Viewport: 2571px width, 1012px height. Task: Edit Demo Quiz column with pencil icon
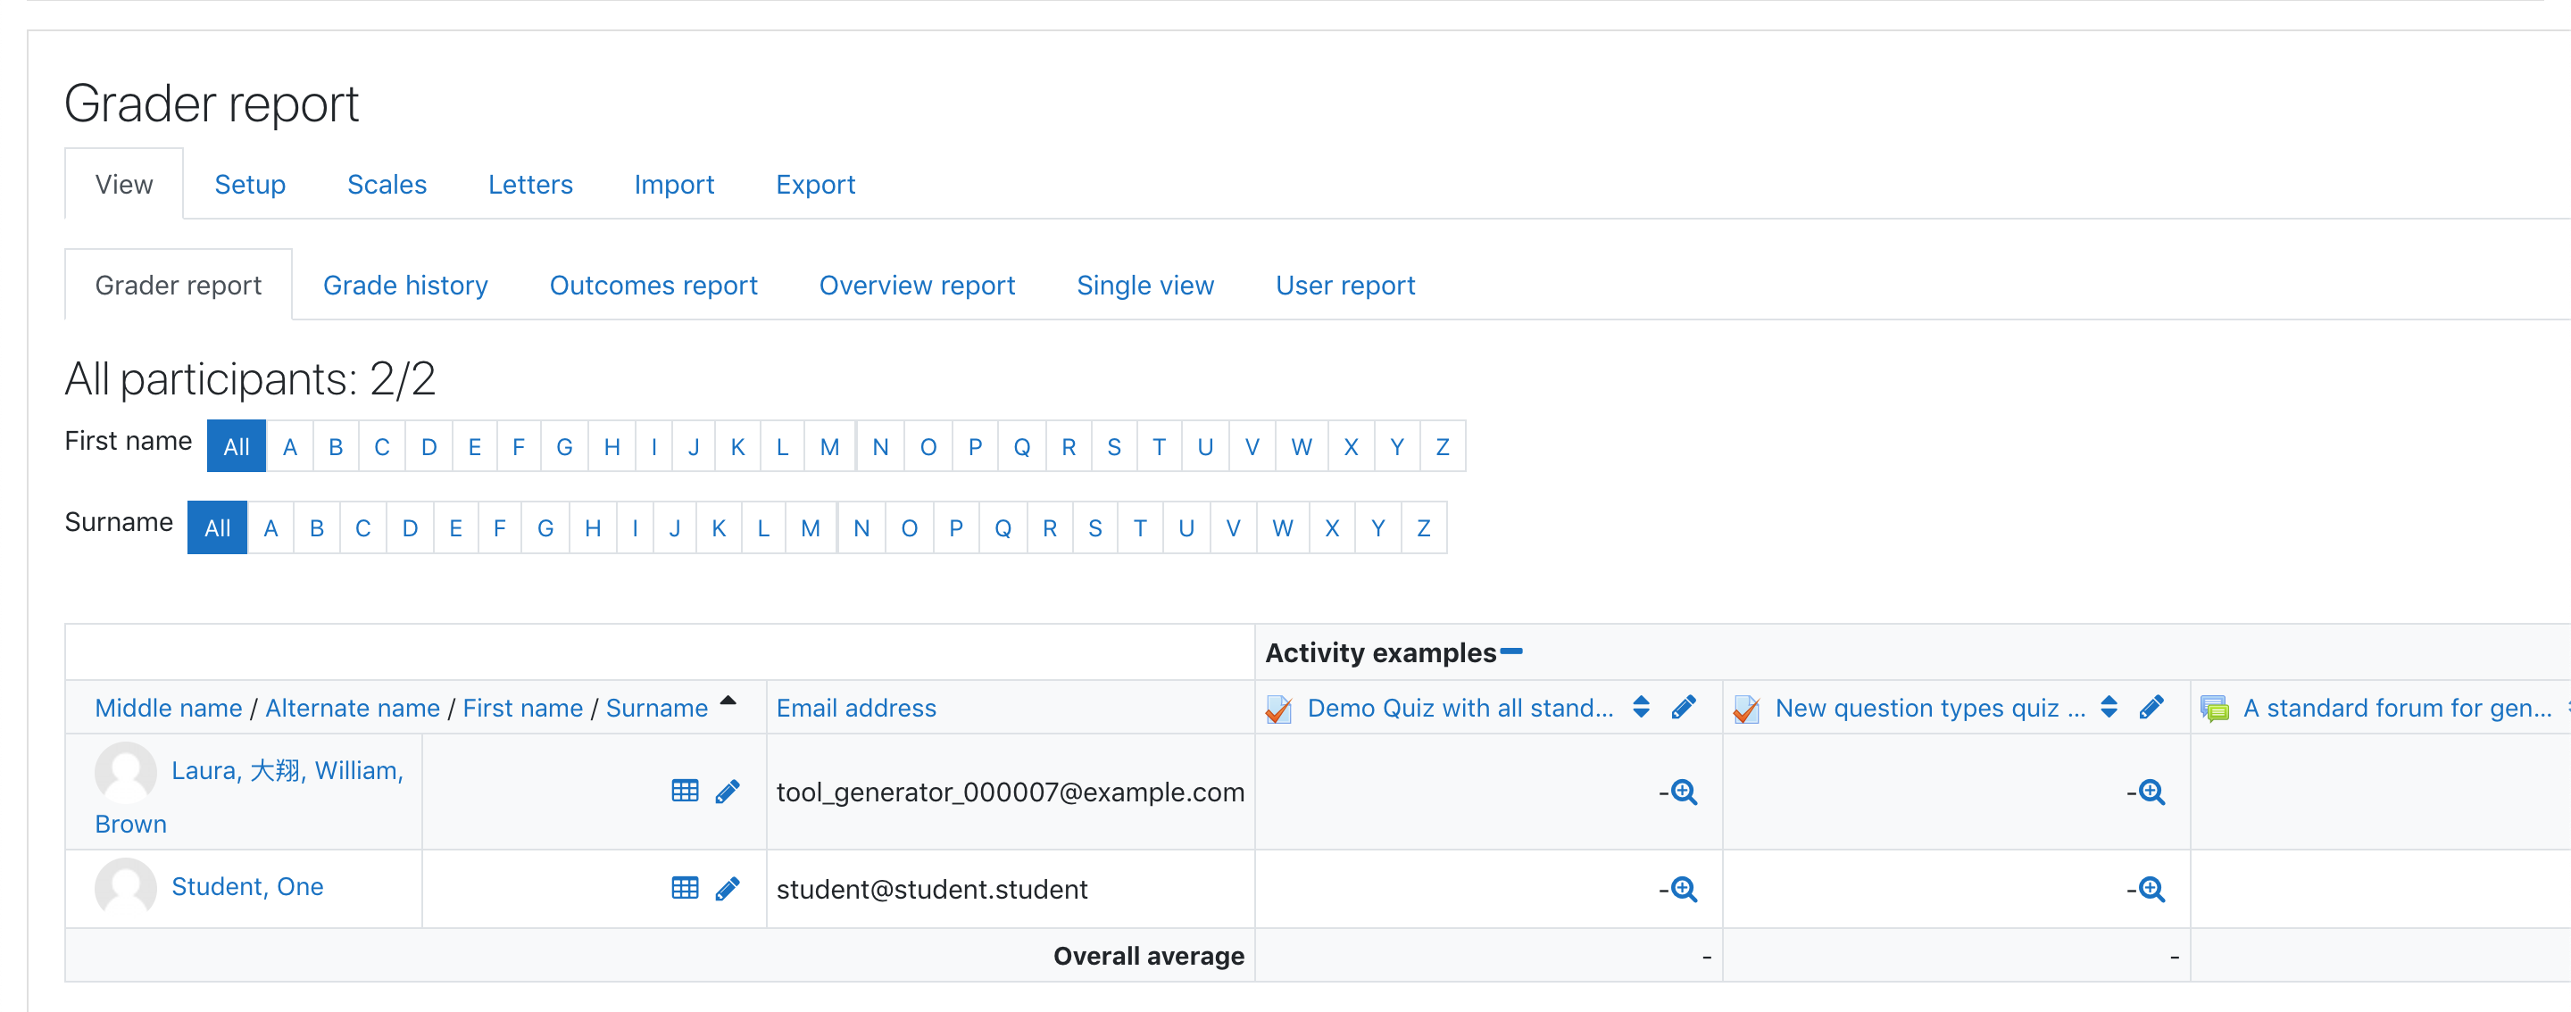[1684, 708]
